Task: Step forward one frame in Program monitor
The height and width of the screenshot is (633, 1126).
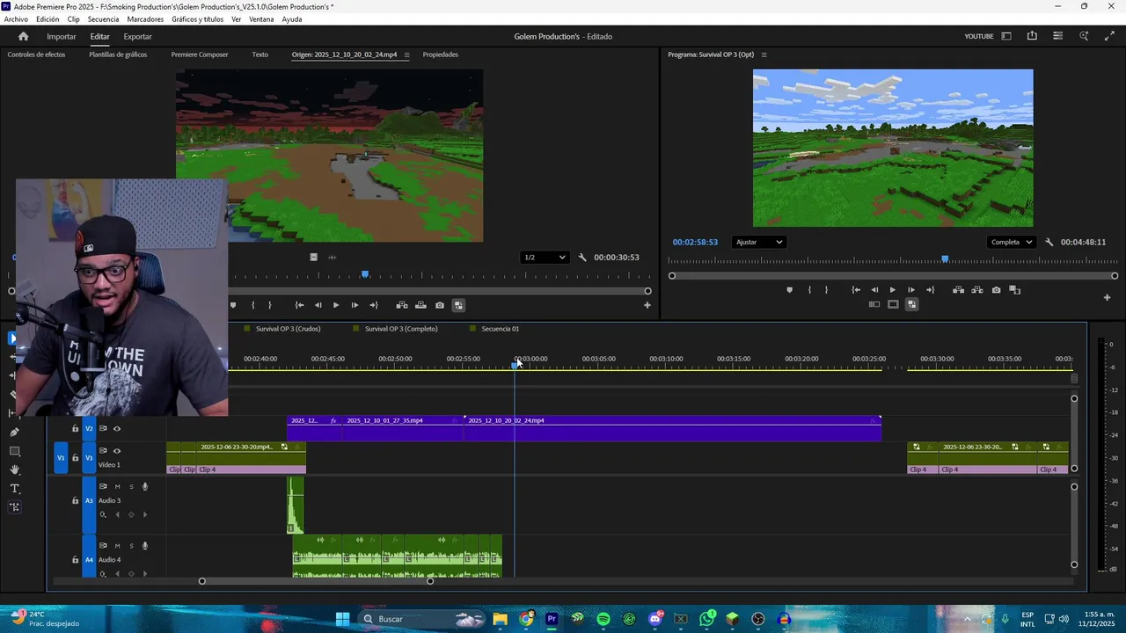Action: click(911, 290)
